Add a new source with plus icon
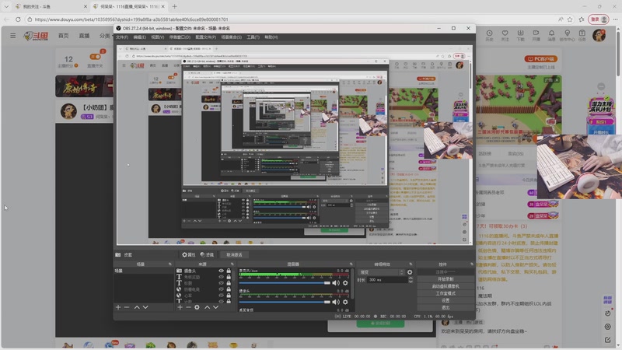622x350 pixels. click(x=180, y=307)
